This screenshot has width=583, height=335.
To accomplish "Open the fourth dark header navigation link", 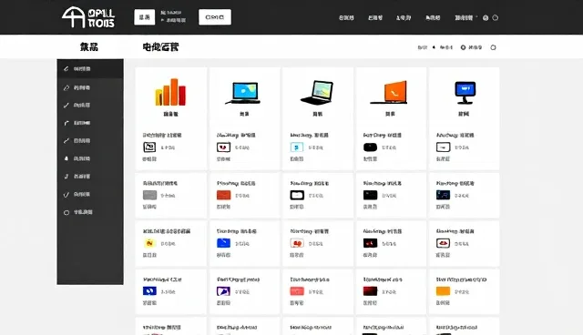I will coord(433,18).
